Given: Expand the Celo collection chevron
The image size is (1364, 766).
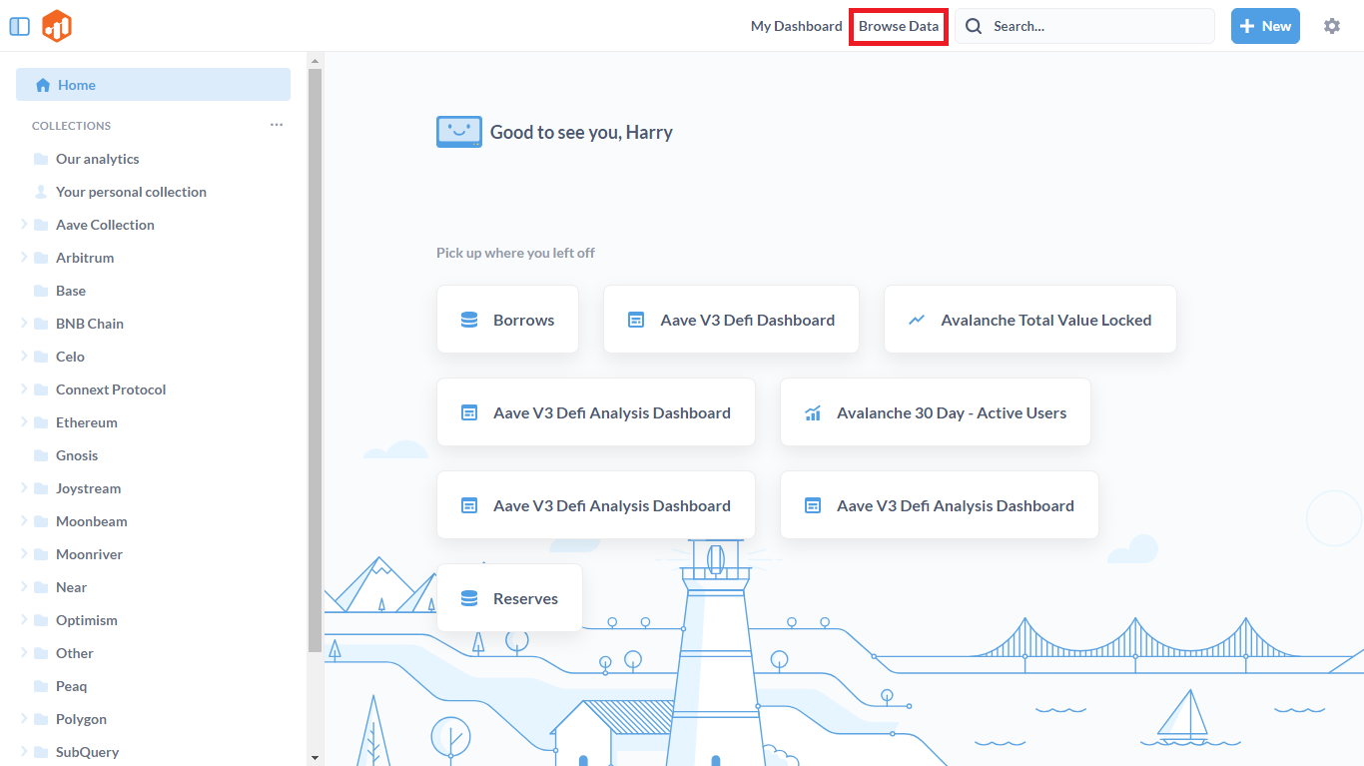Looking at the screenshot, I should [x=23, y=357].
